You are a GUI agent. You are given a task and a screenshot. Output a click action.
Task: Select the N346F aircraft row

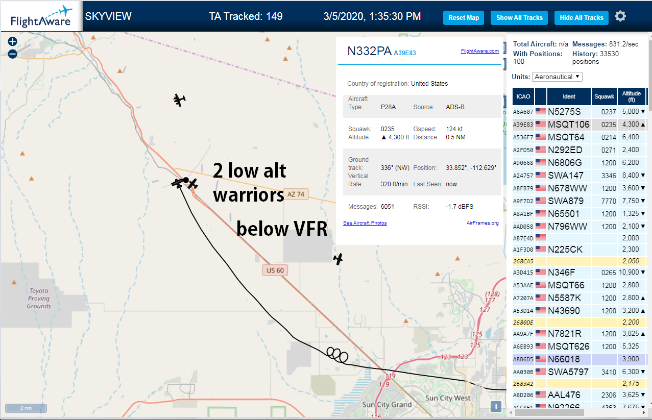579,272
